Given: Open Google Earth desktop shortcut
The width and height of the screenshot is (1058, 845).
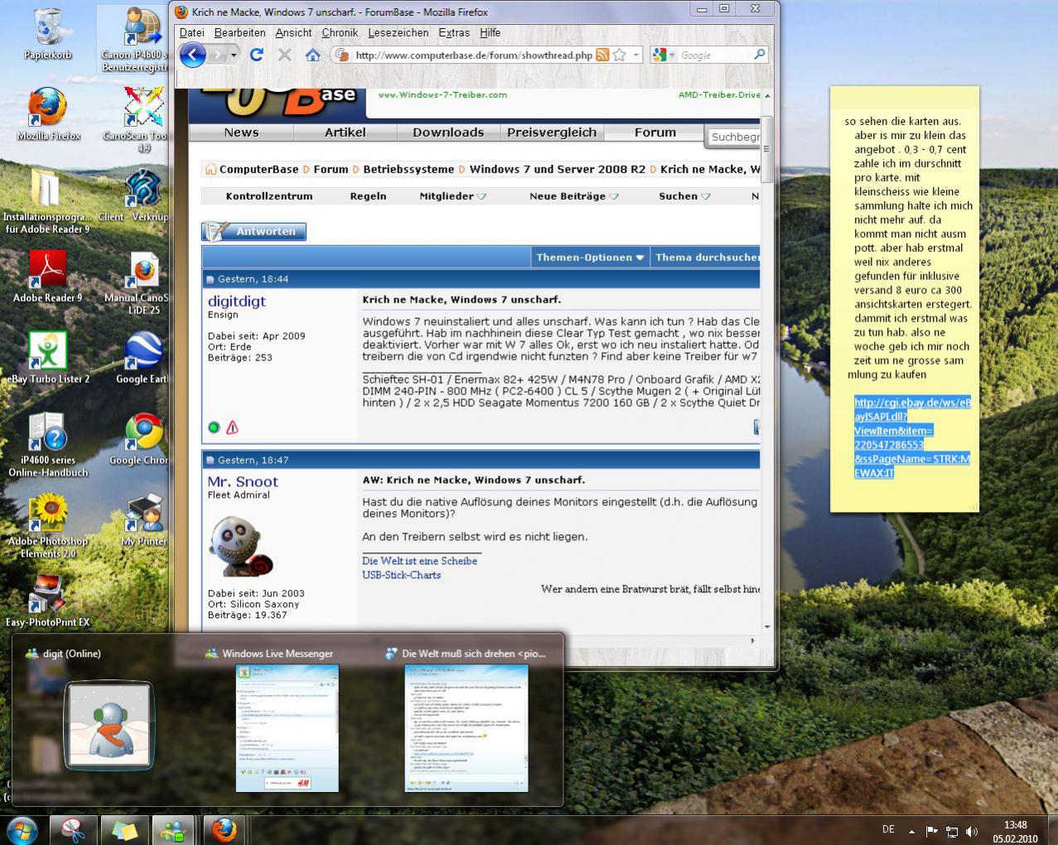Looking at the screenshot, I should click(x=143, y=357).
